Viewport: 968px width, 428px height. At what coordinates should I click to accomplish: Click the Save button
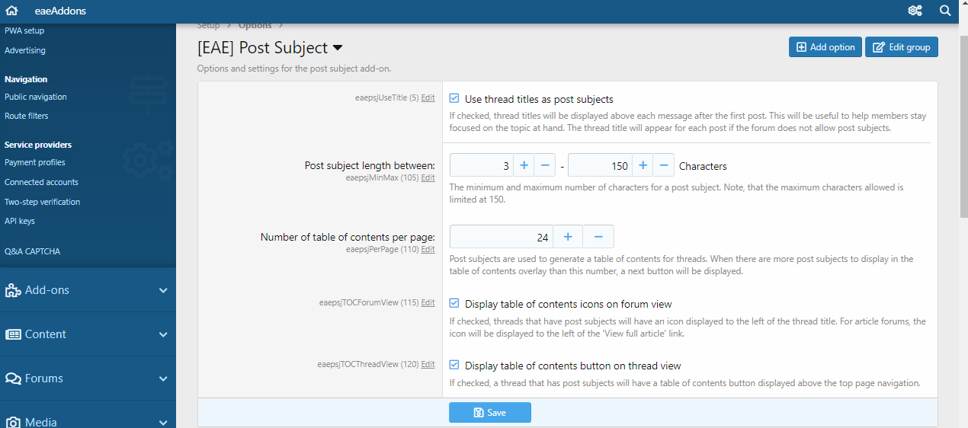(x=489, y=413)
